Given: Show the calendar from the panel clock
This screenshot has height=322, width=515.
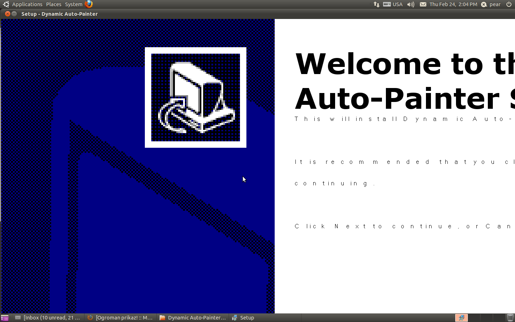Looking at the screenshot, I should 453,4.
